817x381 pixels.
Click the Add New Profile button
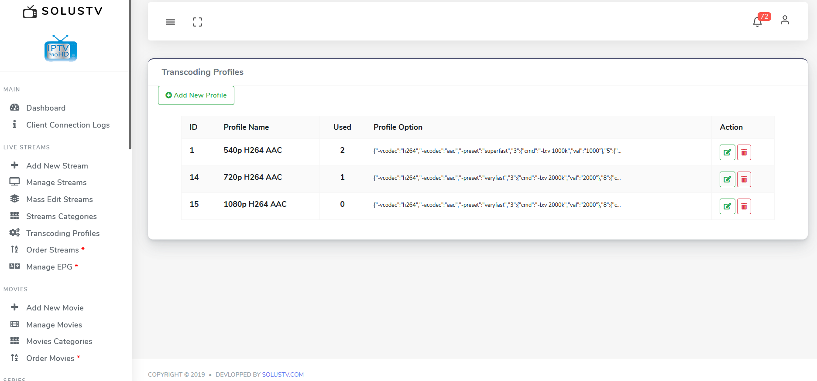coord(196,95)
